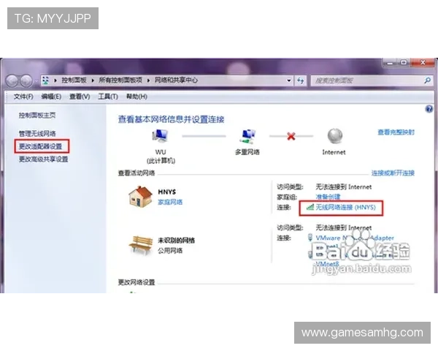This screenshot has height=351, width=438.
Task: Expand arrow after 控制面板 in breadcrumb
Action: click(93, 80)
